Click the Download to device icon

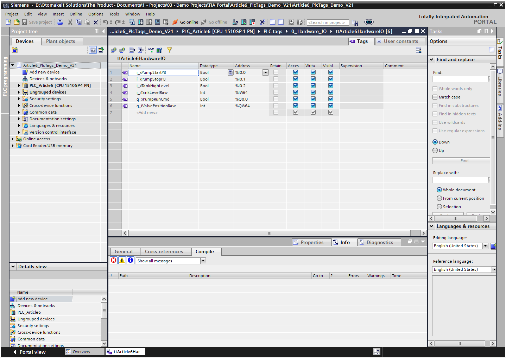tap(140, 22)
